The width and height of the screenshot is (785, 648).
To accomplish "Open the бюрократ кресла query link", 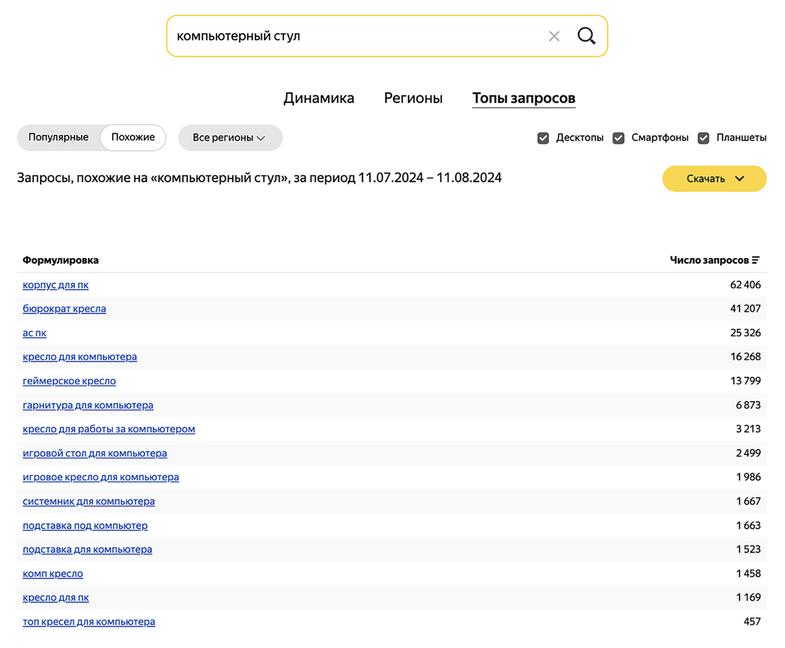I will [64, 309].
